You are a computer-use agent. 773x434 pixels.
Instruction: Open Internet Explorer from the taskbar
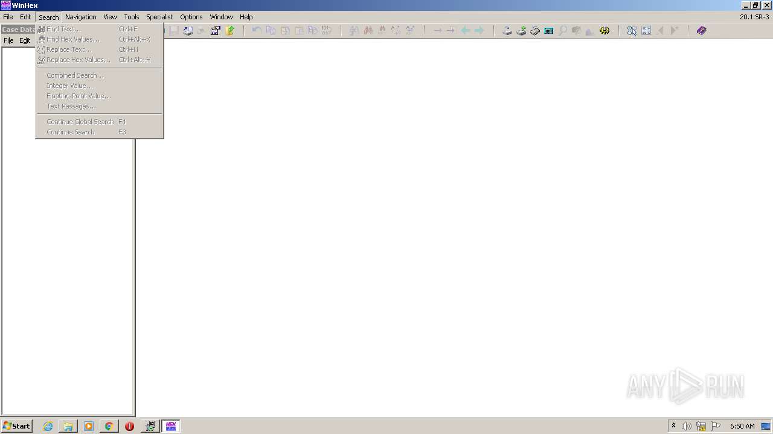point(48,426)
